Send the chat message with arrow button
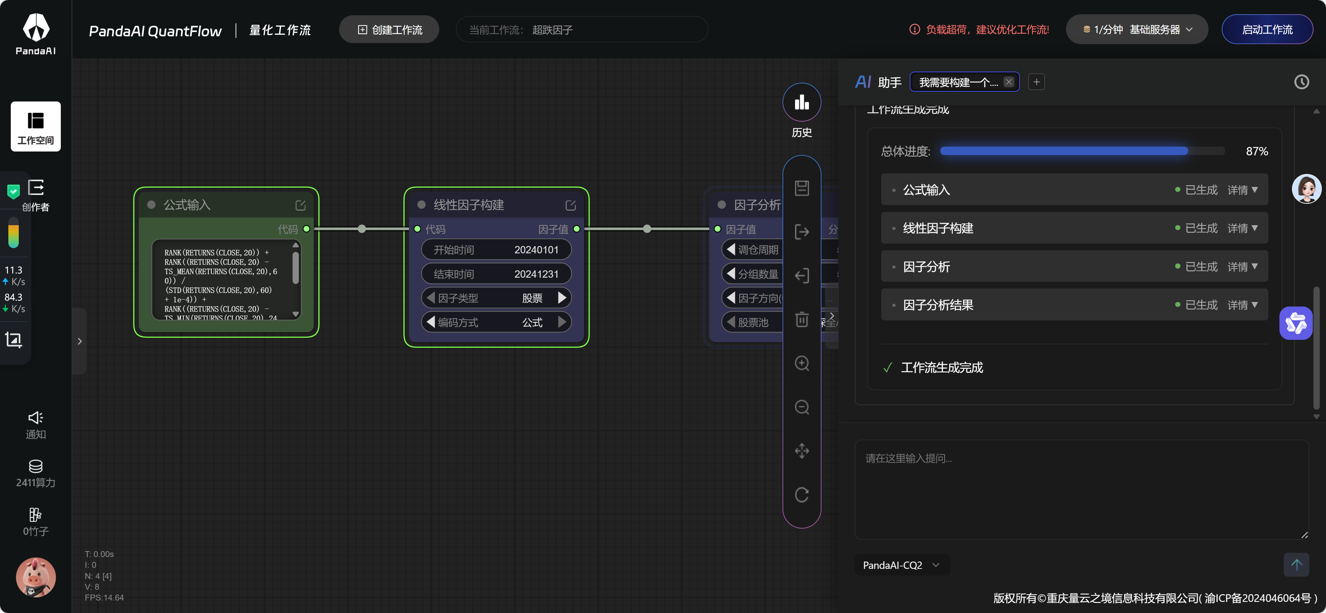This screenshot has width=1326, height=613. [x=1296, y=565]
